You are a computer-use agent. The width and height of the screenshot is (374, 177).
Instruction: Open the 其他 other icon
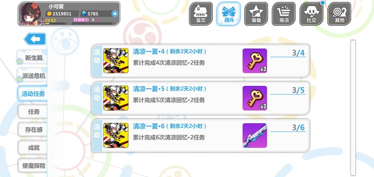point(339,14)
